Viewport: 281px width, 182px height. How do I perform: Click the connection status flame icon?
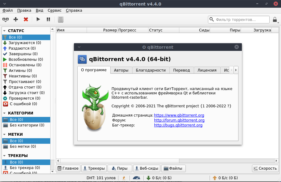124,178
